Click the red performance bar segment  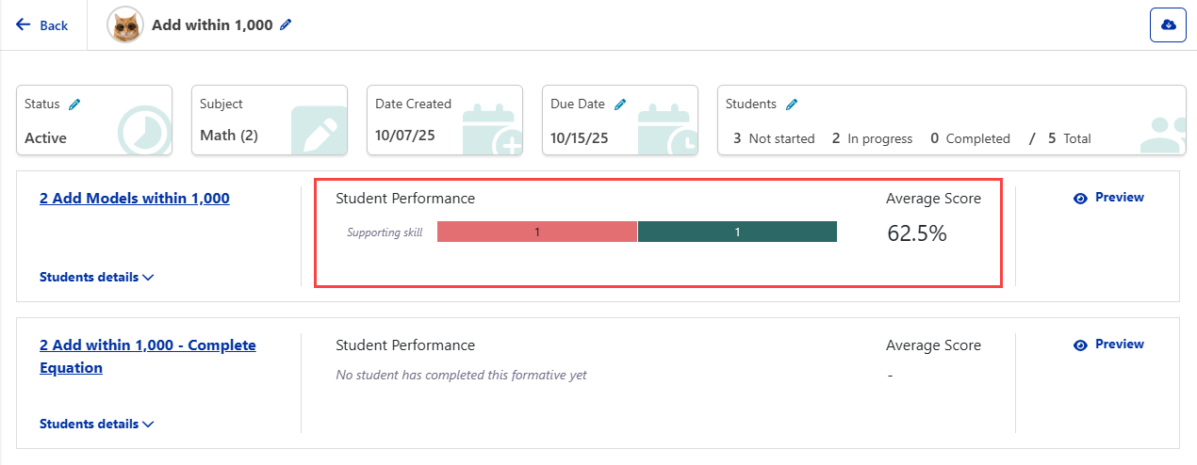coord(537,232)
